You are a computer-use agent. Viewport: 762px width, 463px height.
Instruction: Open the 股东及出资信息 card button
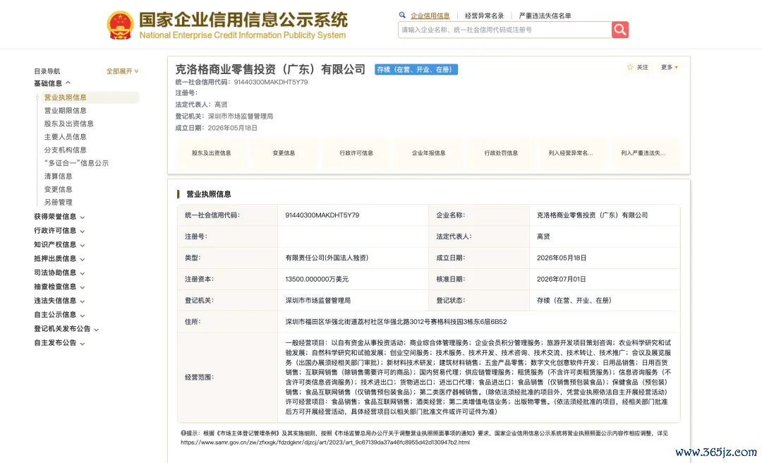tap(212, 152)
